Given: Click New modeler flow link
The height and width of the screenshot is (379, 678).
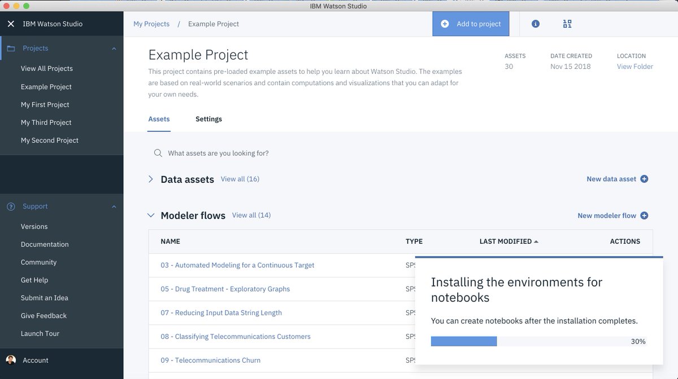Looking at the screenshot, I should [x=607, y=215].
